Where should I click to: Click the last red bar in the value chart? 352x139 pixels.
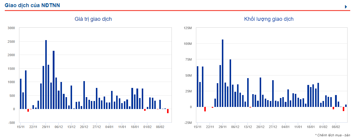tap(168, 111)
